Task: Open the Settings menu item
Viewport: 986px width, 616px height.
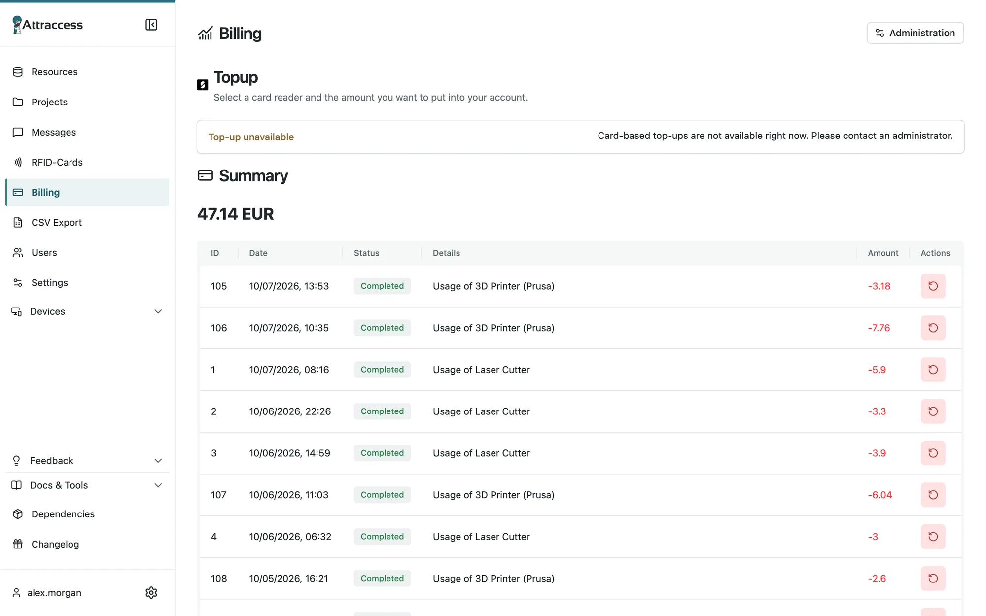Action: [x=87, y=283]
